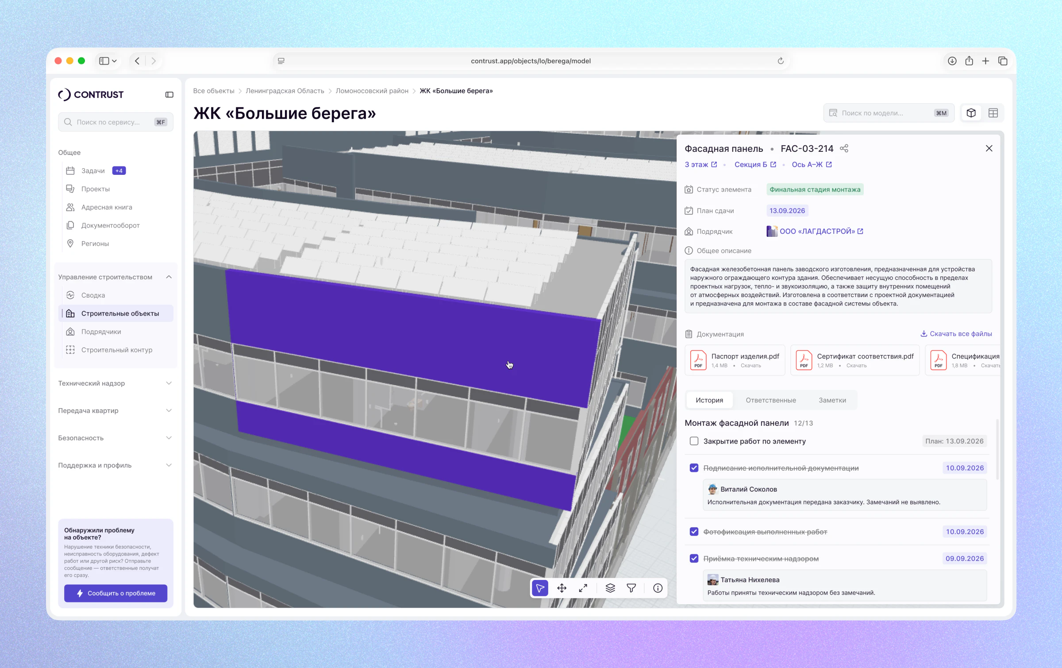Click the Поиск по сервису search field
Image resolution: width=1062 pixels, height=668 pixels.
click(x=115, y=122)
